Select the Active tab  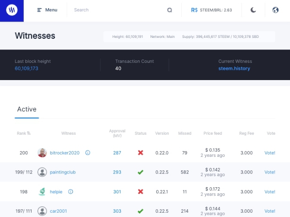(x=27, y=109)
